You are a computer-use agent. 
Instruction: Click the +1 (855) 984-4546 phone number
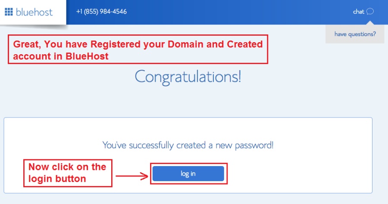tap(101, 12)
